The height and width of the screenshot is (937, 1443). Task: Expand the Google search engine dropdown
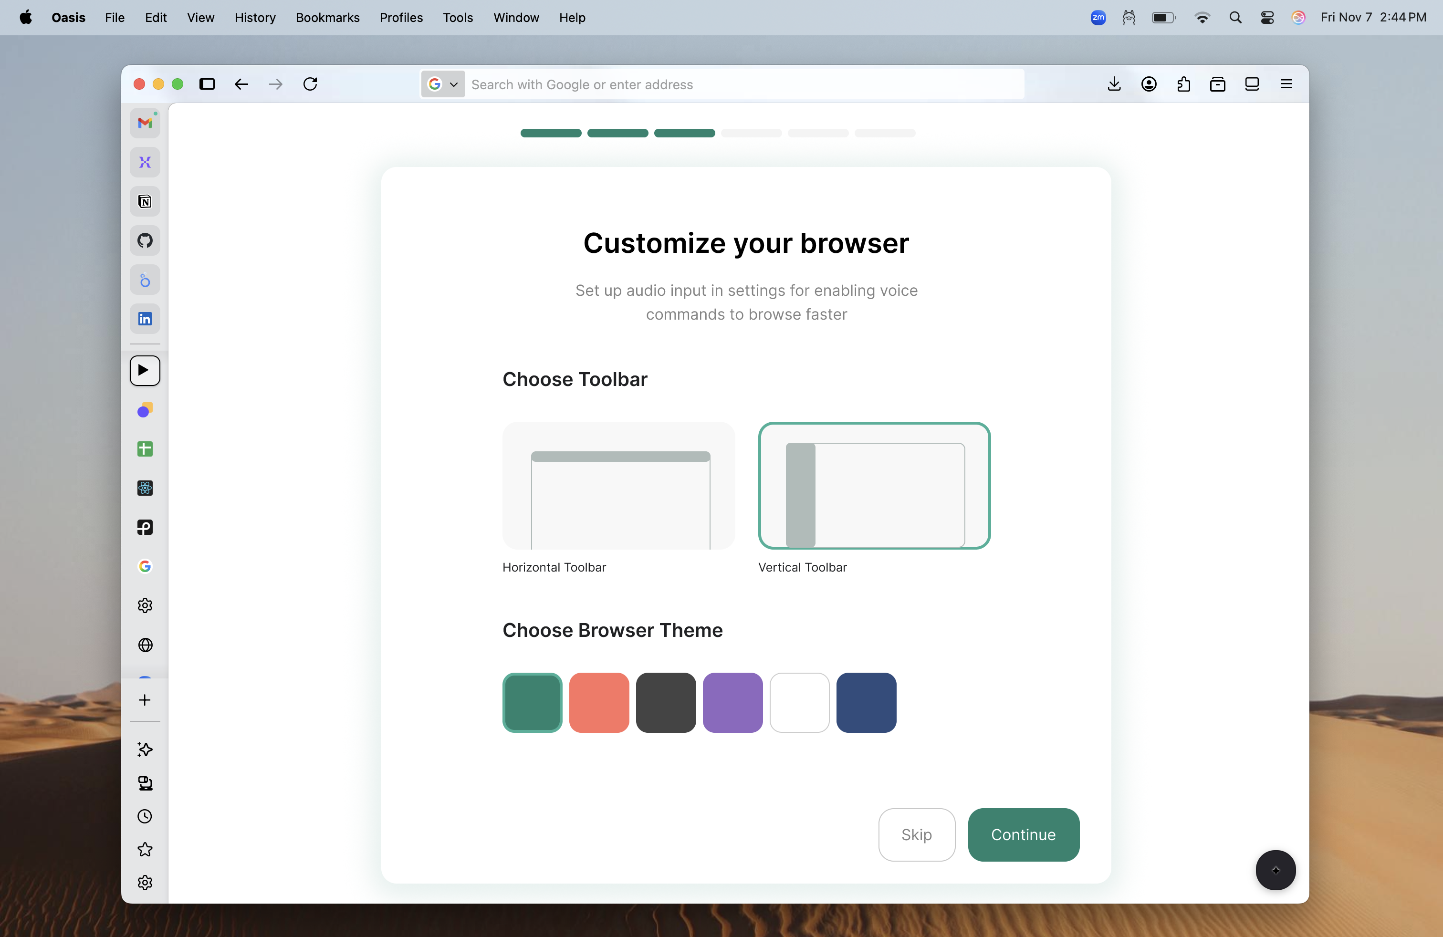pos(443,84)
